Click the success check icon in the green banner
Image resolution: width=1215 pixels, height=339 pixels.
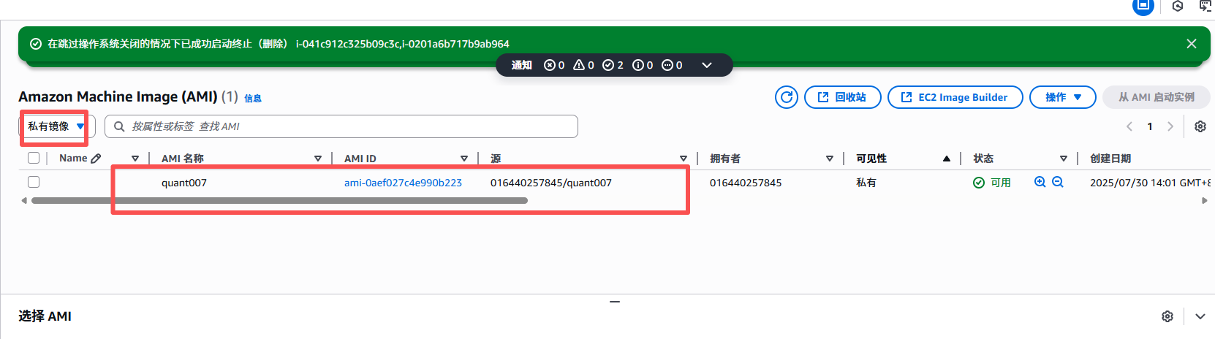pyautogui.click(x=35, y=44)
